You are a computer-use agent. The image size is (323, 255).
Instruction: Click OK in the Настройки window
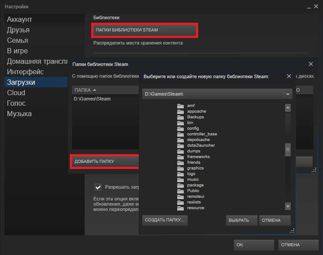click(254, 245)
